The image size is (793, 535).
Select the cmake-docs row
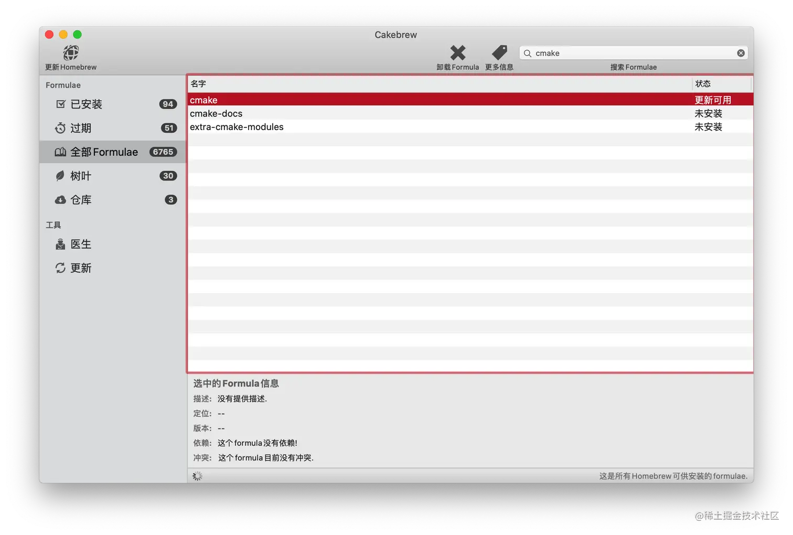point(470,113)
